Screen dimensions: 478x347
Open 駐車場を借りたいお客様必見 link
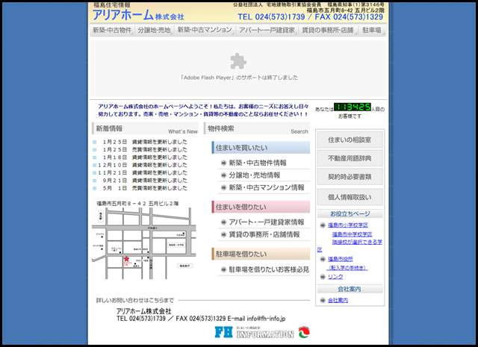coord(269,269)
